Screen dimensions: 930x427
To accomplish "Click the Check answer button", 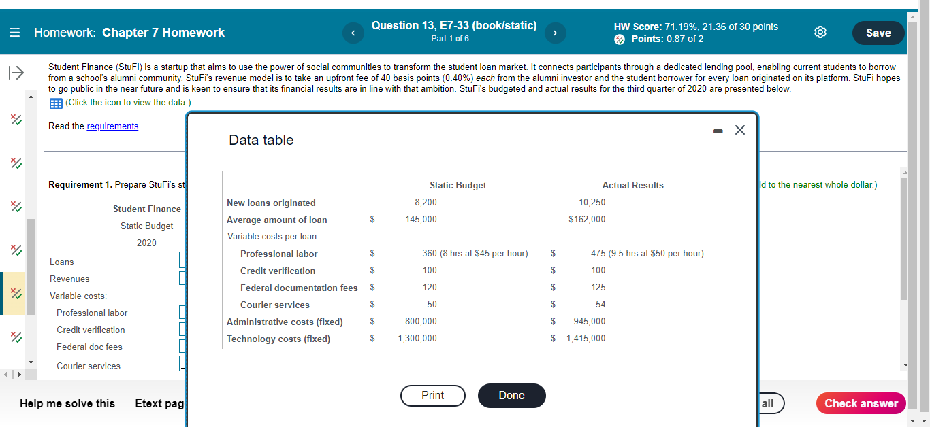I will coord(861,403).
